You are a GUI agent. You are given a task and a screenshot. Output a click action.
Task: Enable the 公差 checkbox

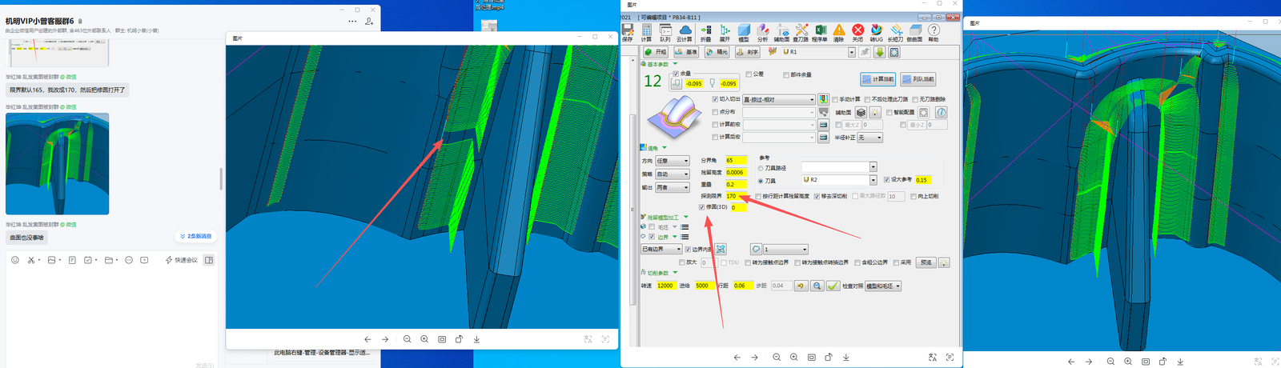[749, 74]
